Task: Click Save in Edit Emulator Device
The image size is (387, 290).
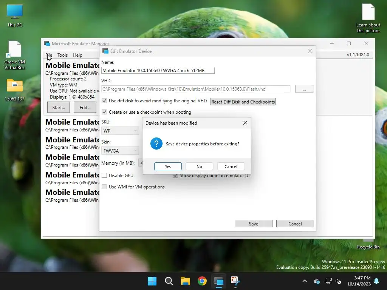Action: click(254, 224)
